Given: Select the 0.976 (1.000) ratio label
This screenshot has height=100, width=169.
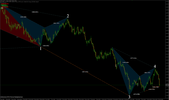Looking at the screenshot, I should pos(156,87).
